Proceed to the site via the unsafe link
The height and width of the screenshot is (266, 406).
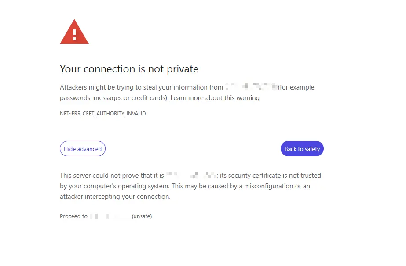[106, 216]
